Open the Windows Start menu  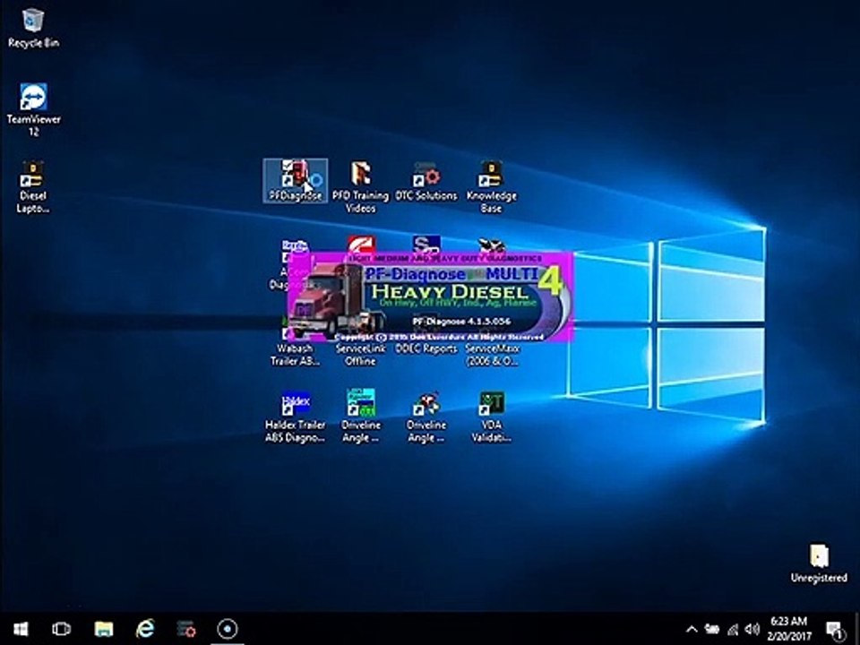click(21, 629)
